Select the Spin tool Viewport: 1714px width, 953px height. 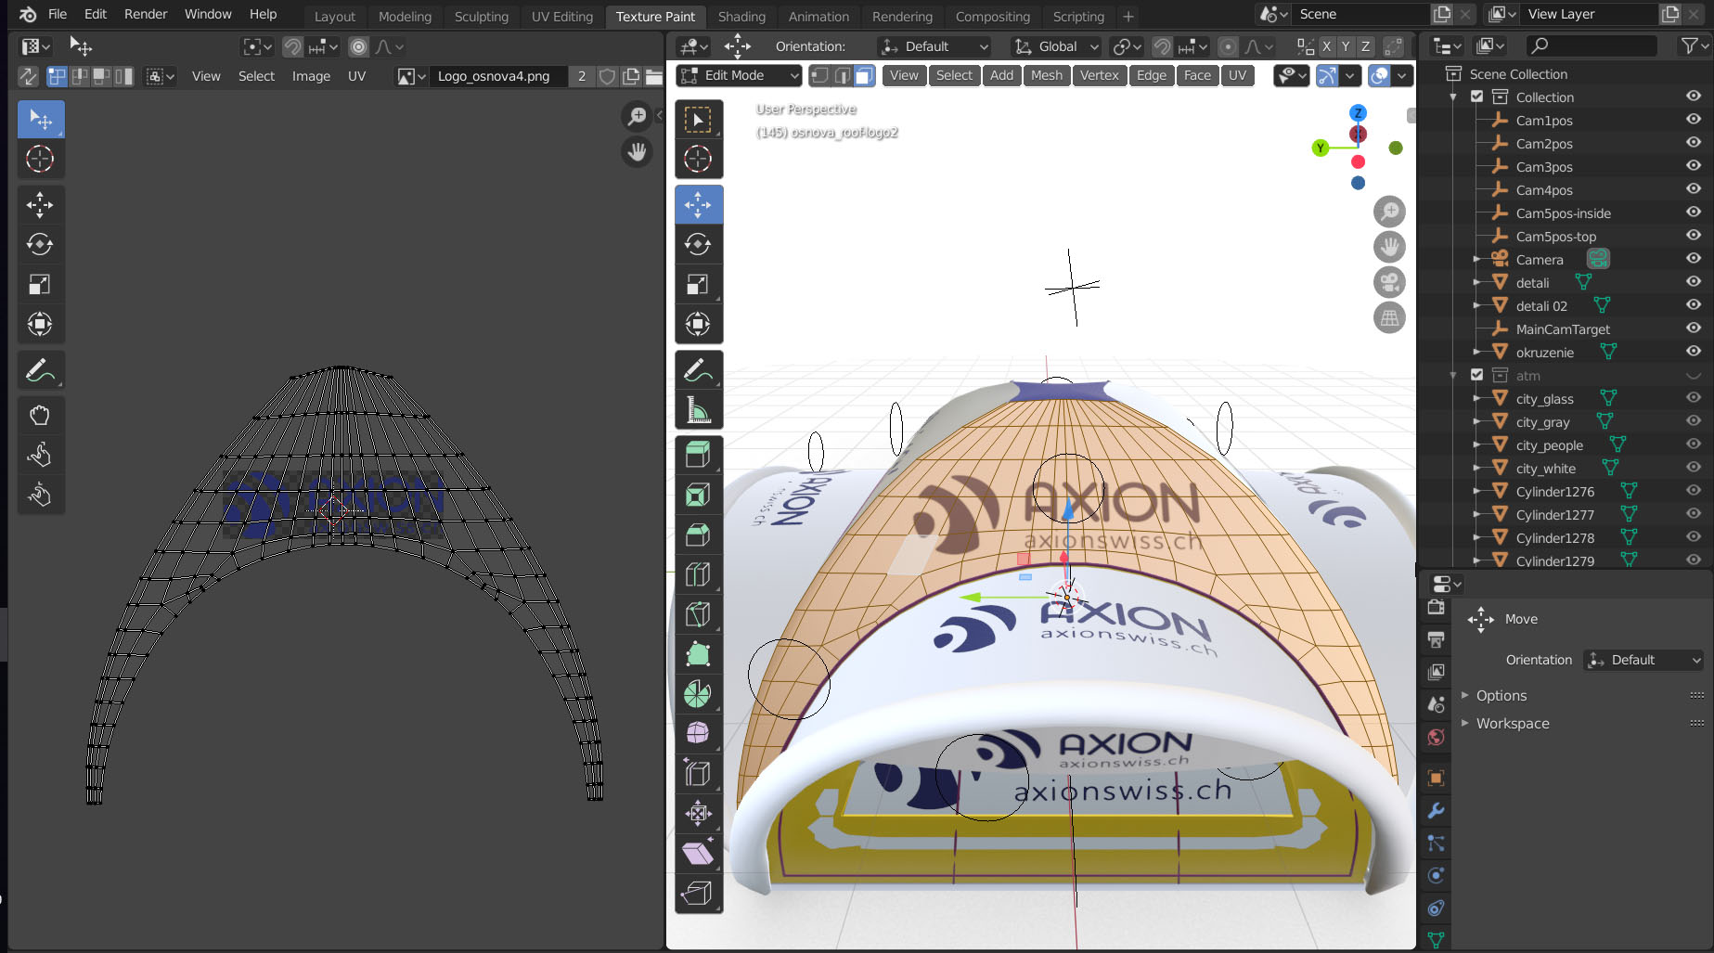click(698, 694)
